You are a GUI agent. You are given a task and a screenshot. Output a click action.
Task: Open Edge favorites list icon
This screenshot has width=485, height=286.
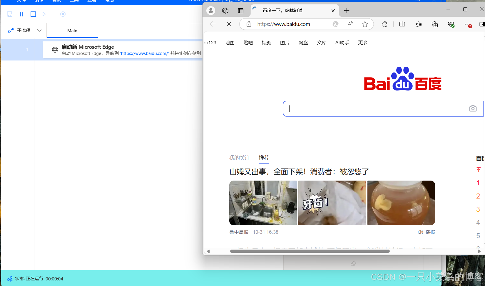click(419, 24)
